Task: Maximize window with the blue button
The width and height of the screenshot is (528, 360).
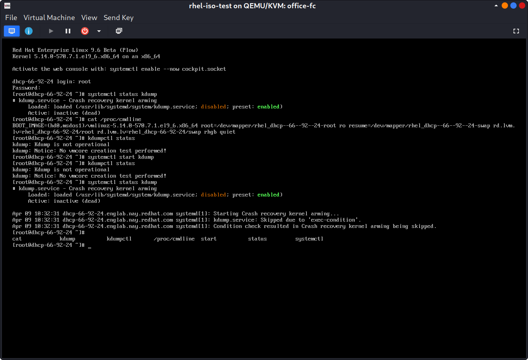Action: (513, 6)
